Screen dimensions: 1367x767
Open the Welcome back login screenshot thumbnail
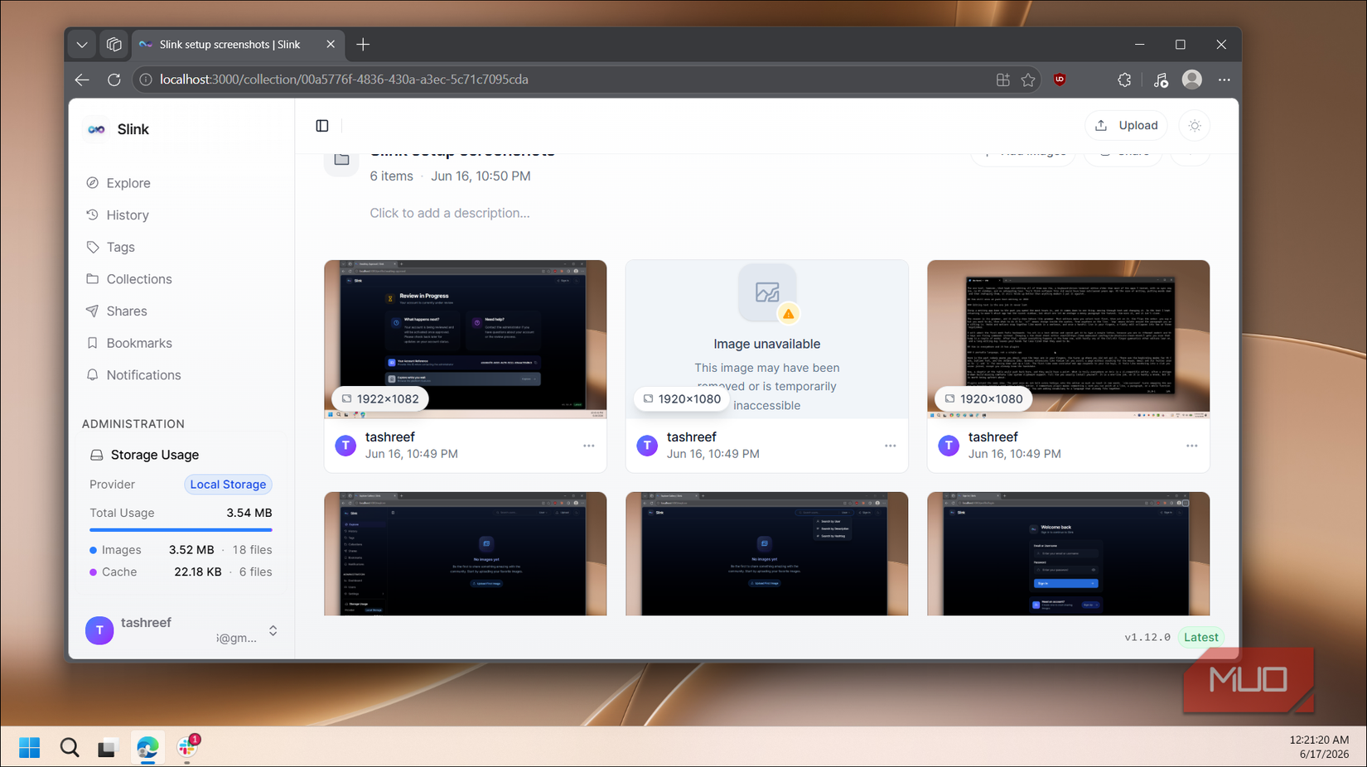tap(1069, 554)
